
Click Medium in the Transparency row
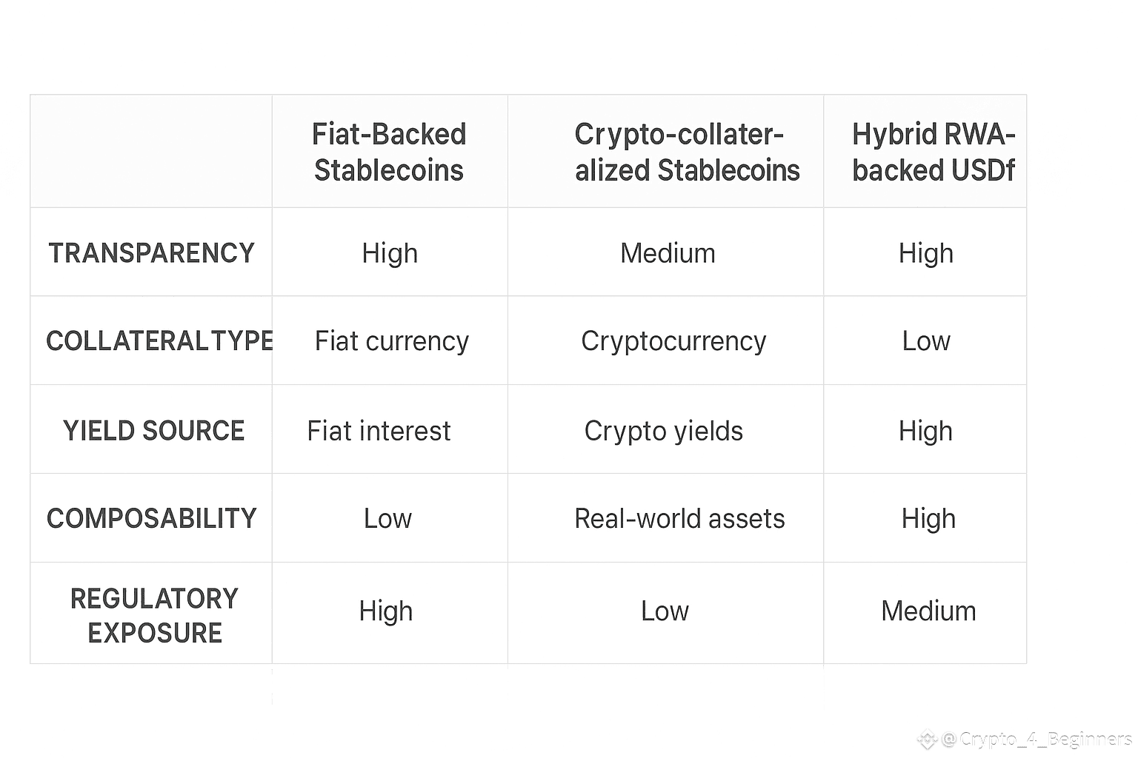coord(668,253)
